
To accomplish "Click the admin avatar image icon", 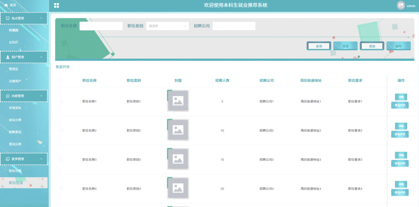I will pyautogui.click(x=401, y=5).
